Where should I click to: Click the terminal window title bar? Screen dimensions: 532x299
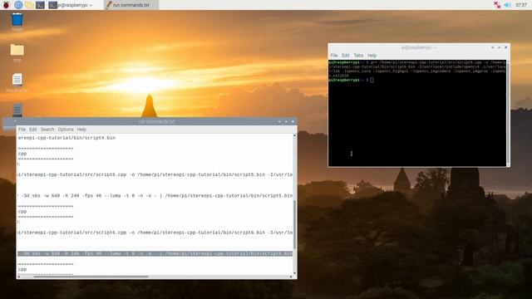point(419,47)
